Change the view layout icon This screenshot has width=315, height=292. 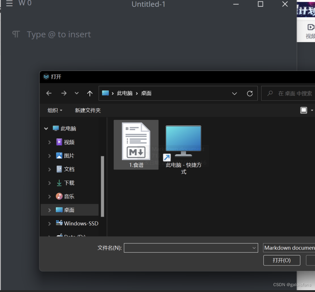[304, 110]
